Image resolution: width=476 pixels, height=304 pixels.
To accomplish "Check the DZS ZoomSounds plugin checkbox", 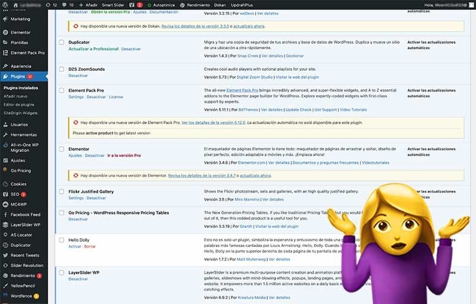I will (x=62, y=69).
